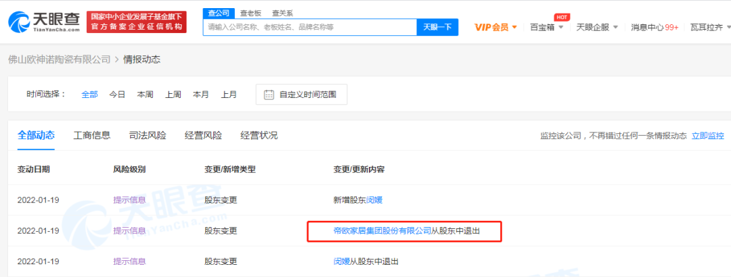This screenshot has height=277, width=731.
Task: Select 本月 time filter
Action: pos(201,95)
